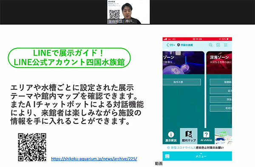Select the speaker video thumbnail
Image resolution: width=255 pixels, height=167 pixels.
click(x=128, y=12)
